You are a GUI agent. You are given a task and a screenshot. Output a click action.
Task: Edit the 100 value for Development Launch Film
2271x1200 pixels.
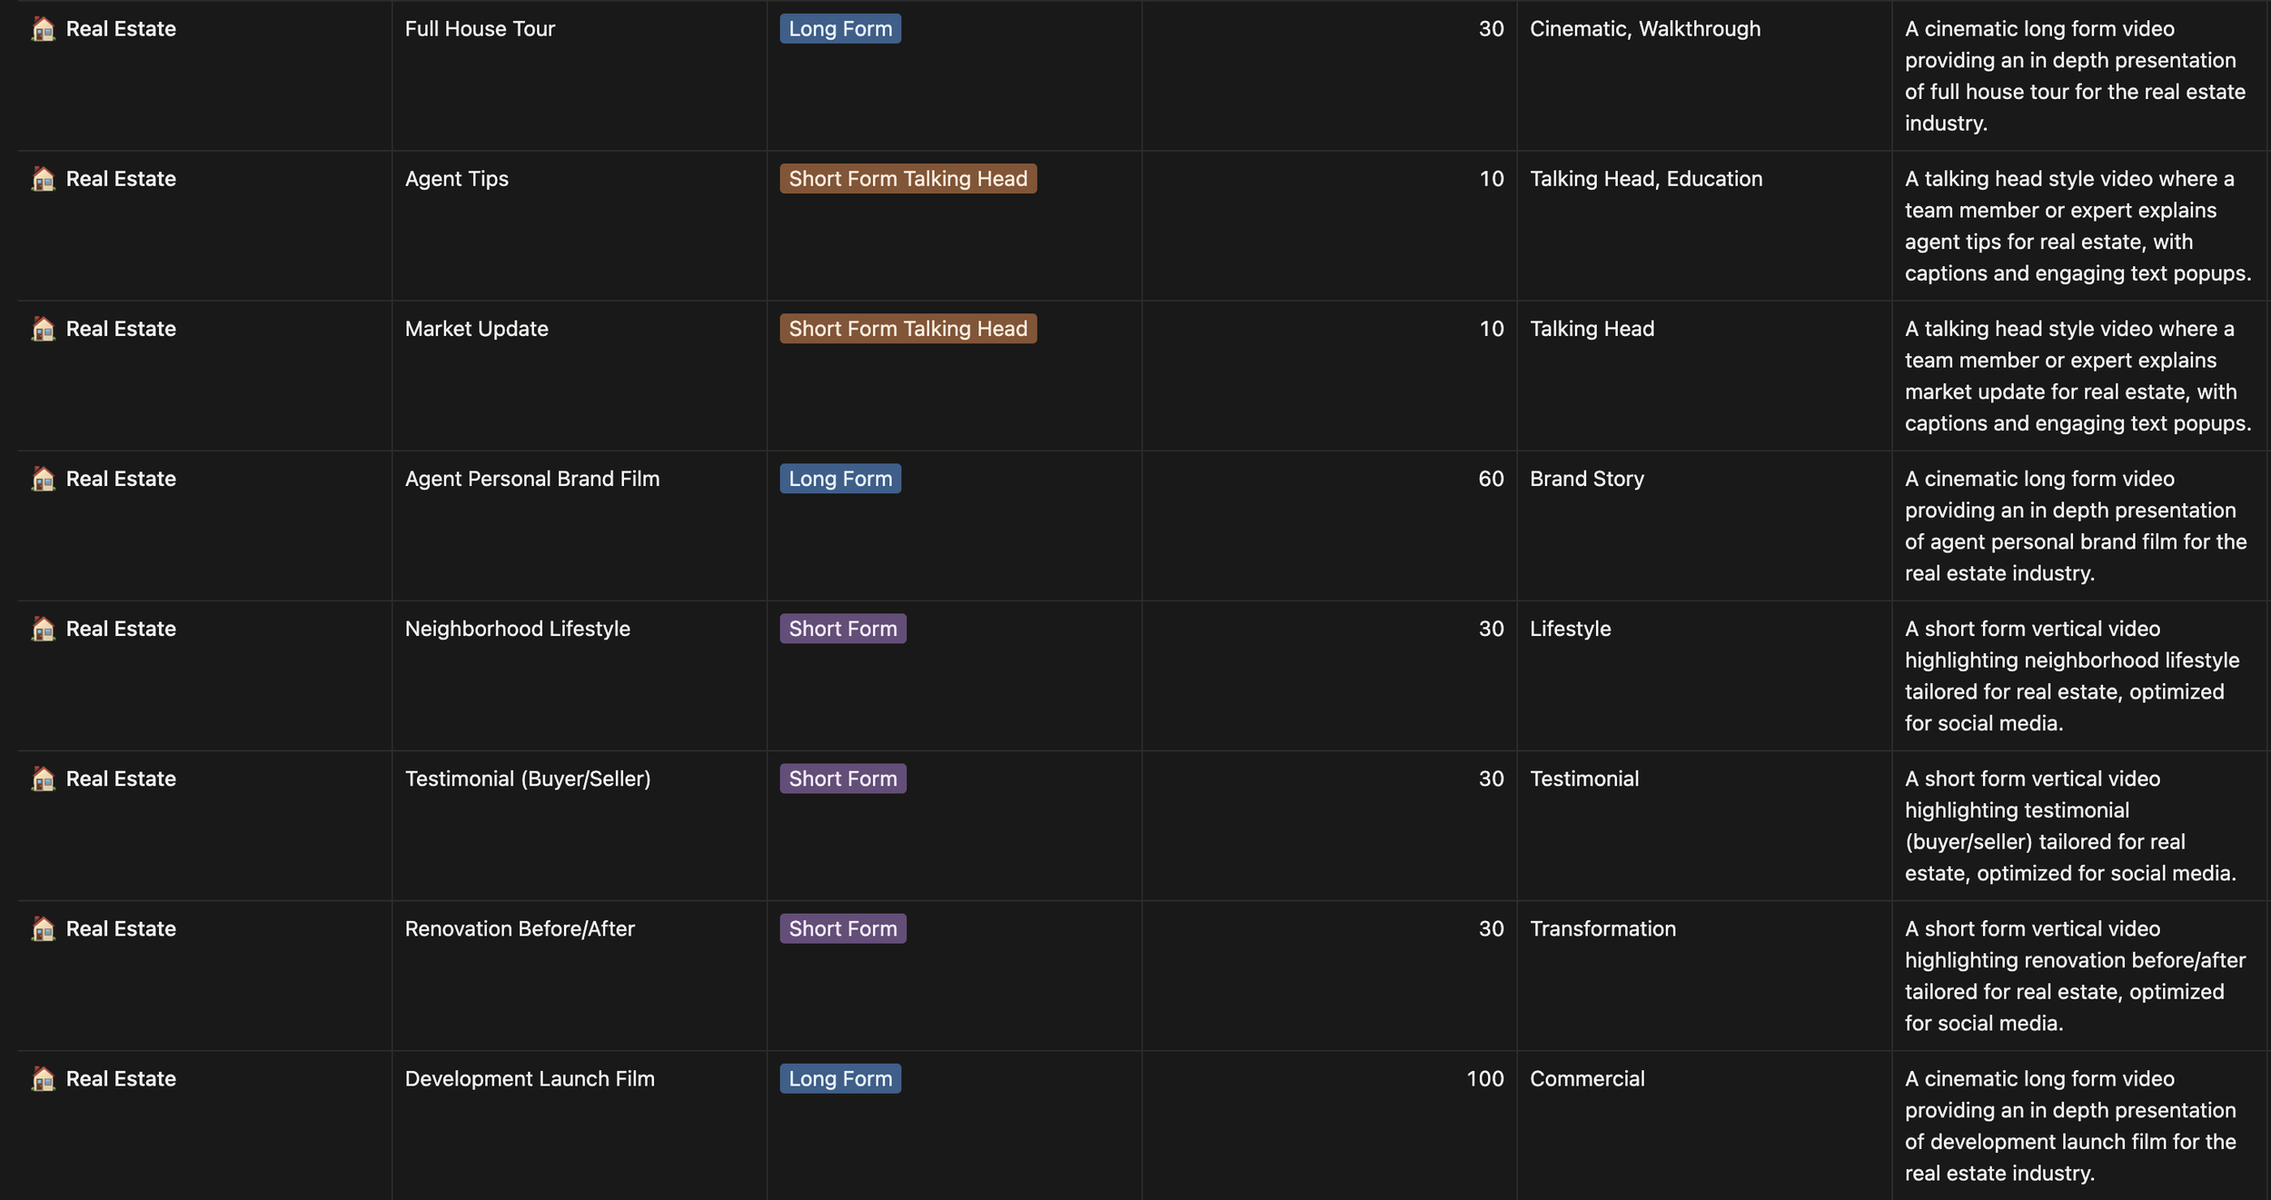click(x=1484, y=1078)
